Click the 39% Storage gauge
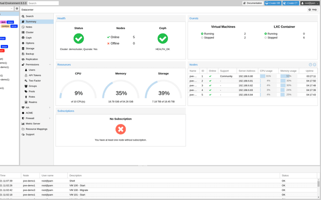This screenshot has width=321, height=200. click(x=164, y=90)
